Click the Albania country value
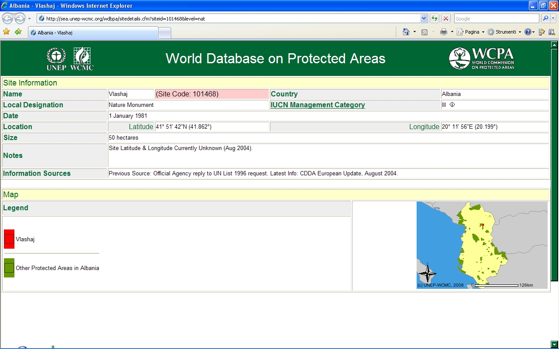This screenshot has height=349, width=559. point(451,94)
